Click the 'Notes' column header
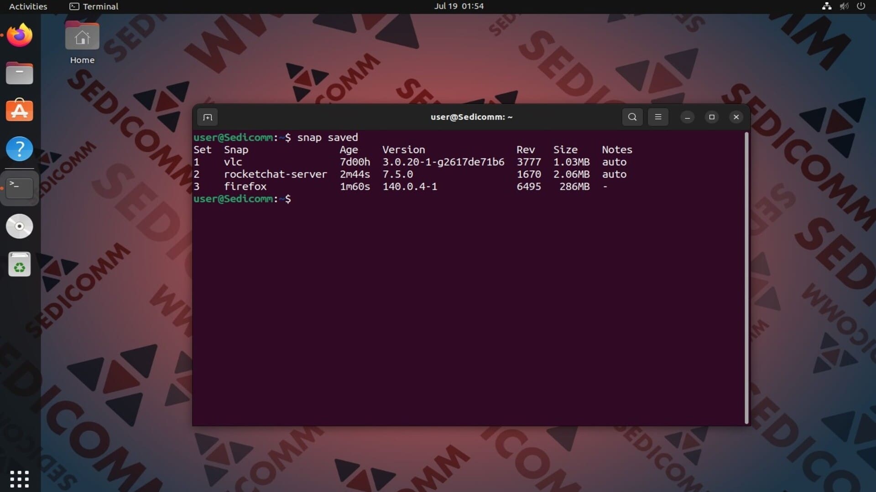This screenshot has width=876, height=492. click(x=617, y=150)
